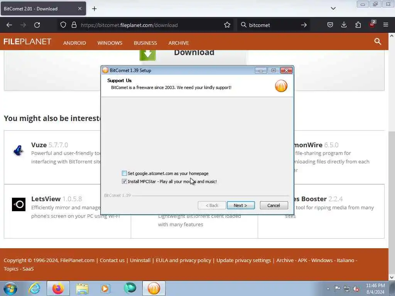This screenshot has height=296, width=395.
Task: Open the APK footer link
Action: [302, 260]
